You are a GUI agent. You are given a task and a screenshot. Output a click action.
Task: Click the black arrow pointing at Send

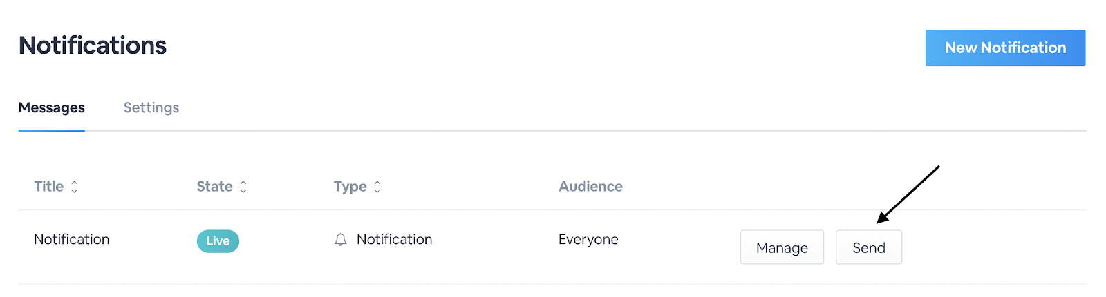(x=908, y=194)
